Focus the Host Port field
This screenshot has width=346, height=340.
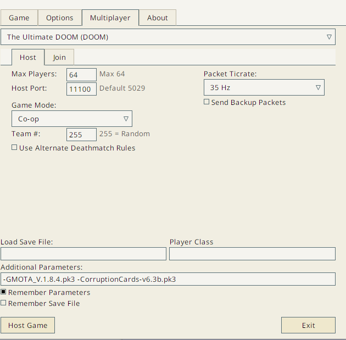(x=81, y=89)
